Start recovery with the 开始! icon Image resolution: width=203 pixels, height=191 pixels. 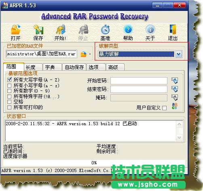coord(61,29)
